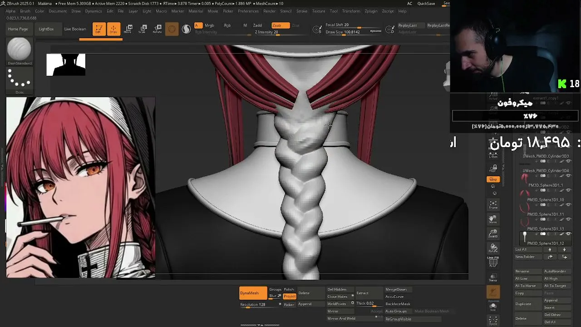Select the Scale transform icon
Screen dimensions: 581x327
142,29
